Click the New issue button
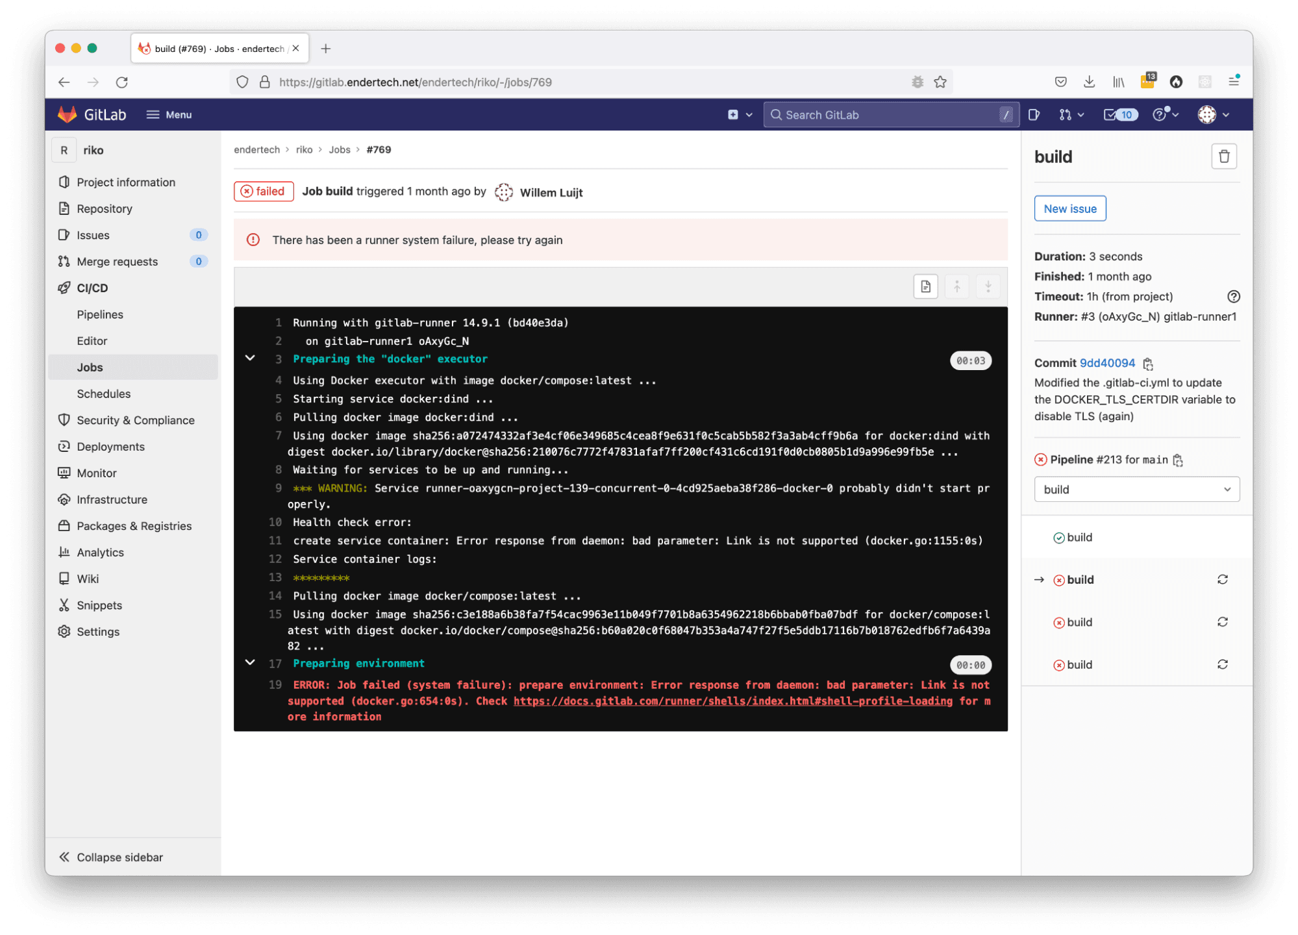1298x935 pixels. pos(1069,208)
